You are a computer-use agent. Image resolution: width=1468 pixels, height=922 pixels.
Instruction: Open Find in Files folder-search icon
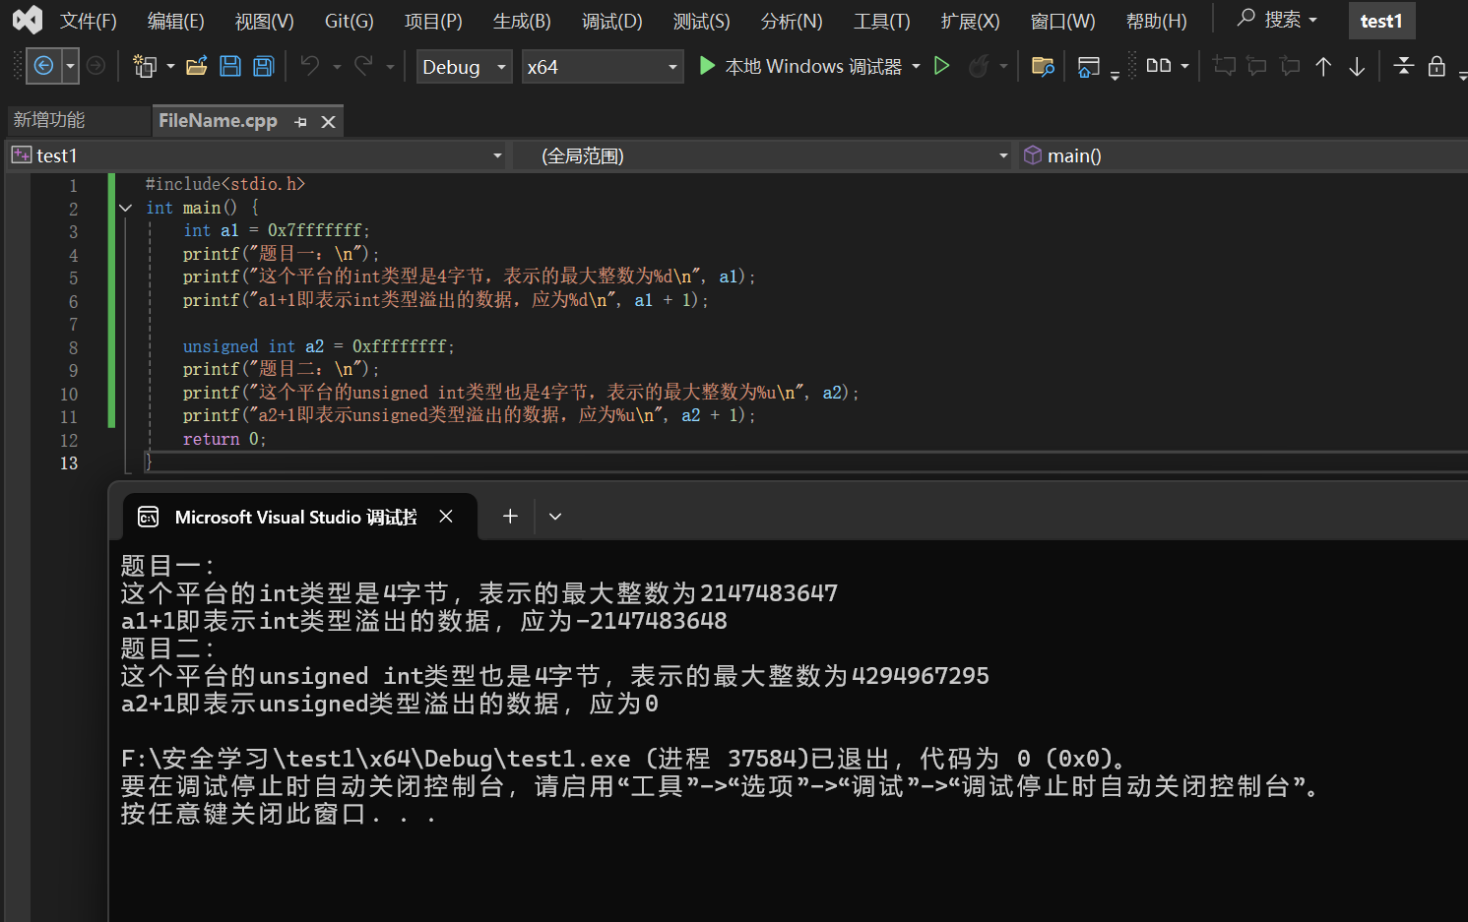click(x=1042, y=66)
